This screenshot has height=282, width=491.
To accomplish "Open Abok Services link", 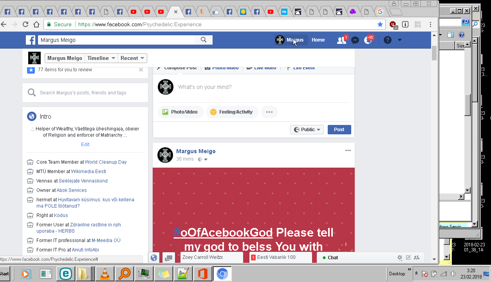I will 72,190.
